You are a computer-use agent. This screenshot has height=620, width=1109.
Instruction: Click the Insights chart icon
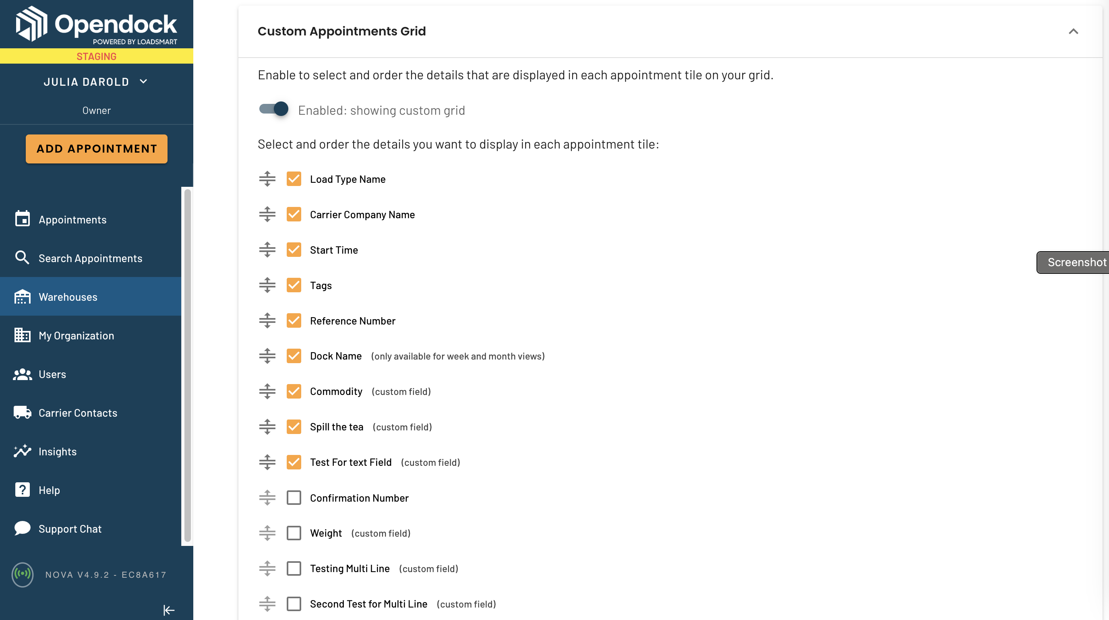click(x=23, y=451)
